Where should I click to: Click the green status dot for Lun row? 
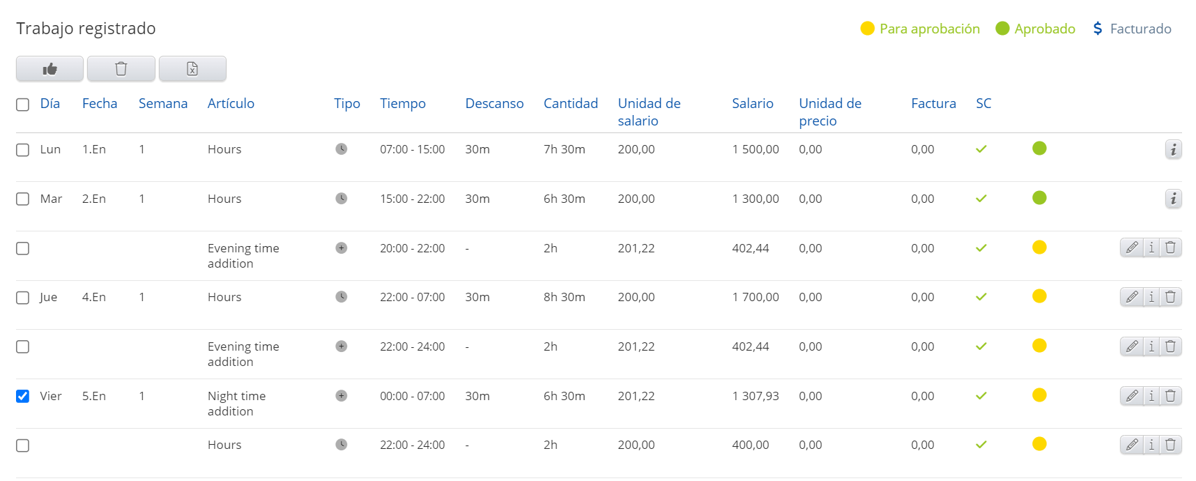[x=1039, y=148]
